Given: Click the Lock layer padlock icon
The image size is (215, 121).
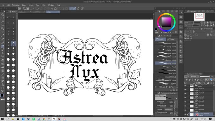Looking at the screenshot, I should click(195, 80).
